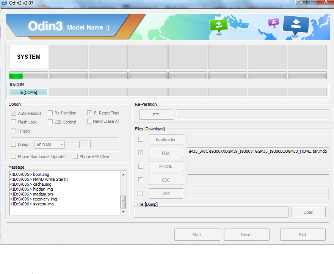This screenshot has width=334, height=274.
Task: Enable the Re-Partition checkbox
Action: click(x=50, y=113)
